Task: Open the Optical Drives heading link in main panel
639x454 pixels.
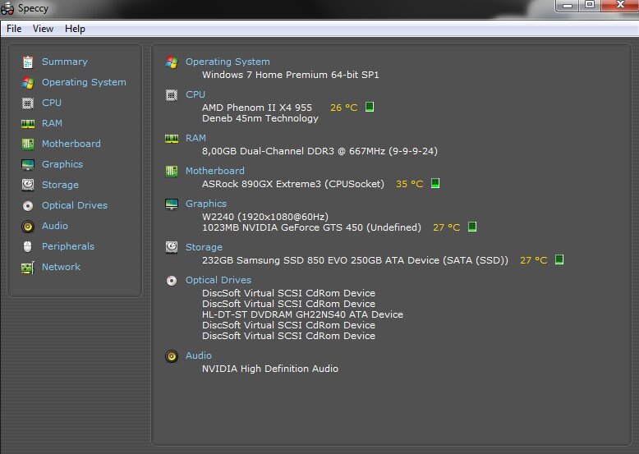Action: [218, 280]
